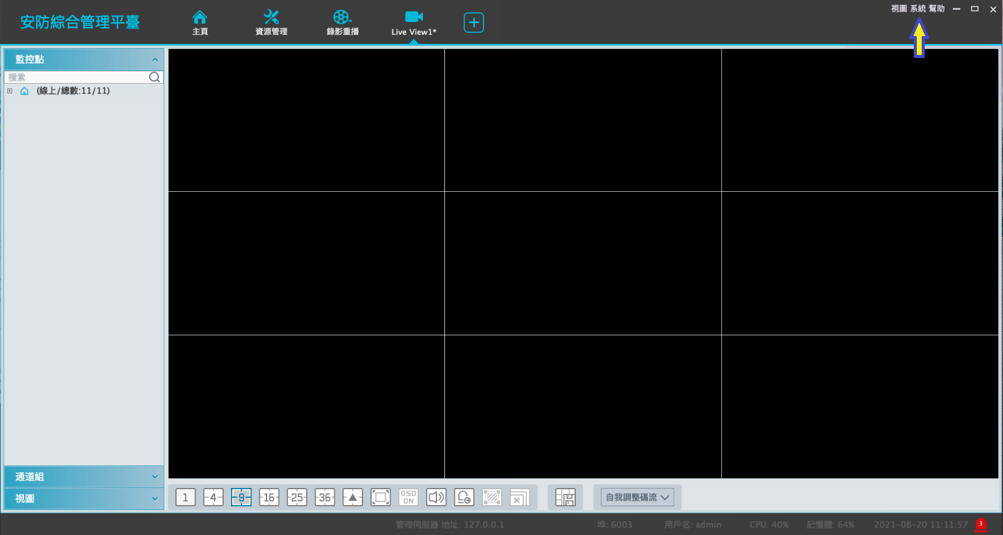The height and width of the screenshot is (535, 1003).
Task: Switch to full screen view
Action: (380, 497)
